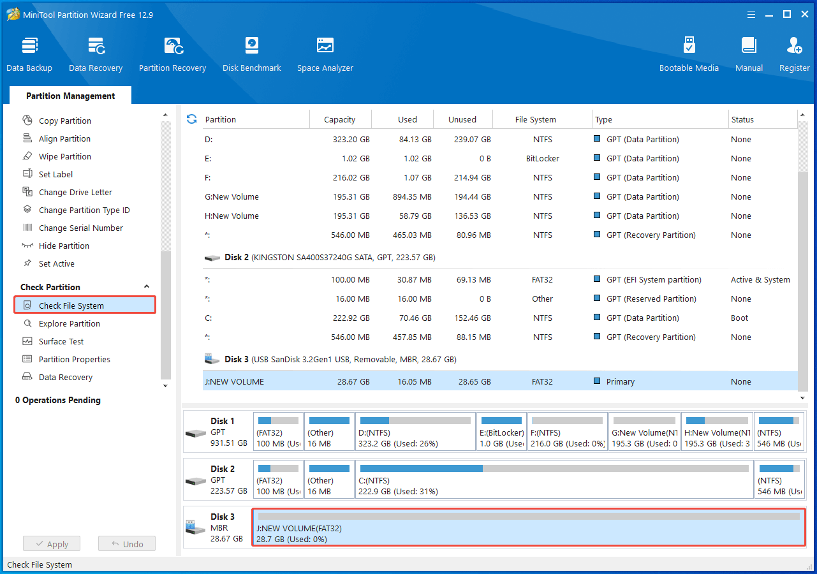This screenshot has height=574, width=817.
Task: Click the sidebar scroll-down arrow
Action: coord(165,385)
